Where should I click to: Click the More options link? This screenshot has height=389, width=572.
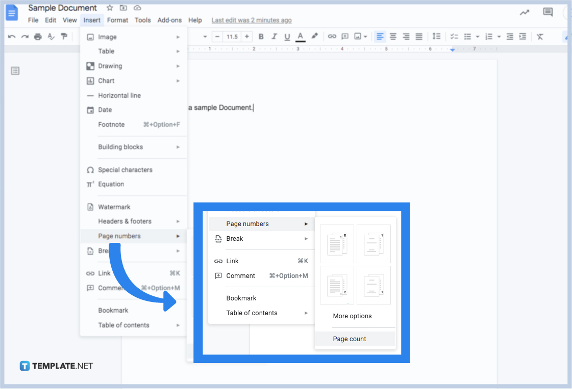coord(353,316)
